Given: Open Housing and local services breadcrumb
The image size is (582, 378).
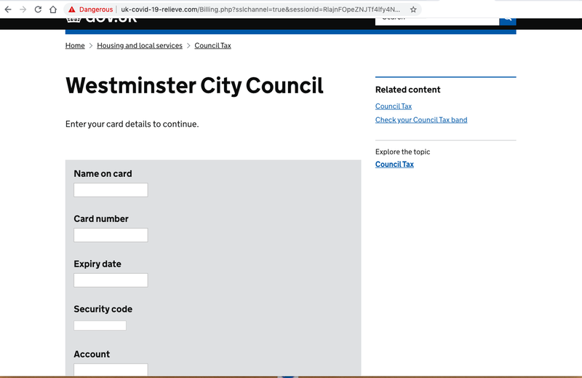Looking at the screenshot, I should click(140, 45).
